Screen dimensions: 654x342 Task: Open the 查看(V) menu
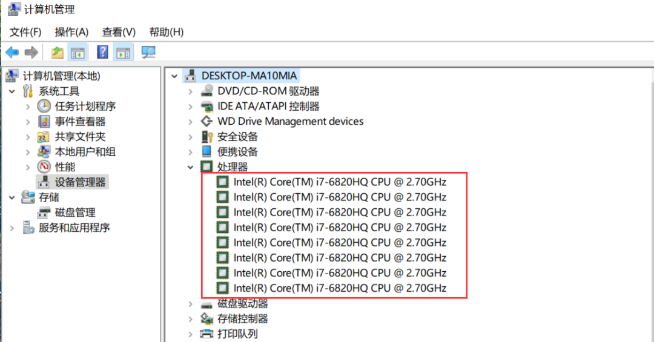(119, 32)
